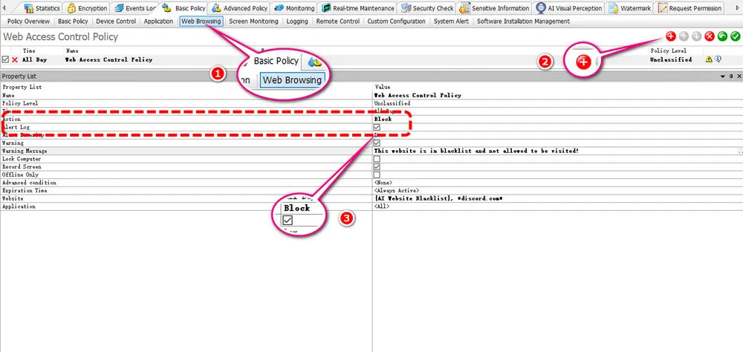
Task: Click the Warning Message value field
Action: (557, 151)
